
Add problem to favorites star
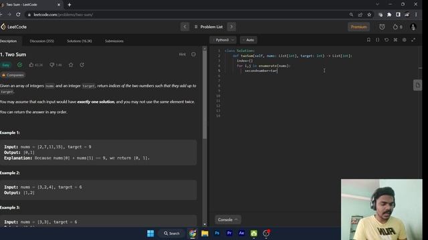tap(71, 65)
